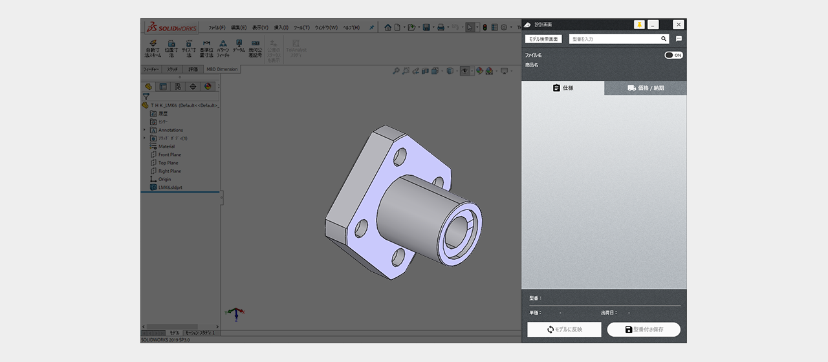
Task: Click the モデルに反映 button
Action: [x=564, y=330]
